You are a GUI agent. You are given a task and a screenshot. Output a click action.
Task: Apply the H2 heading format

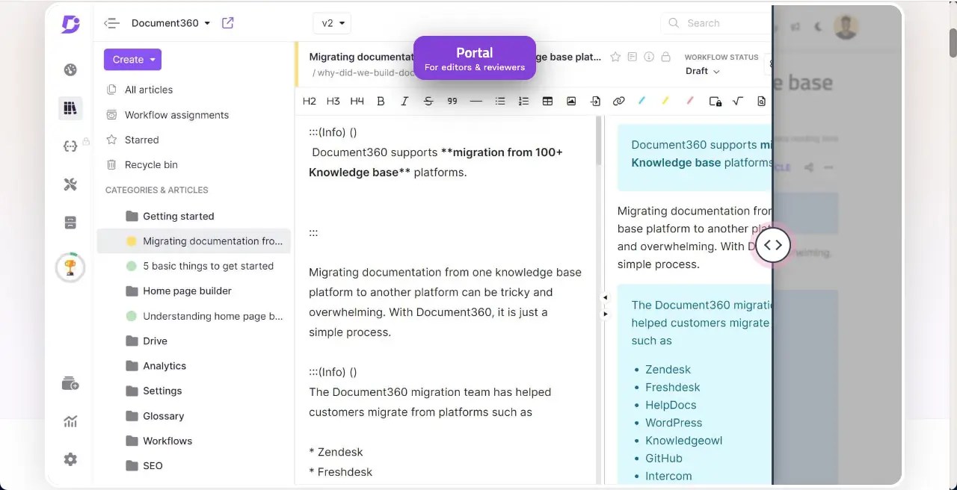[309, 101]
